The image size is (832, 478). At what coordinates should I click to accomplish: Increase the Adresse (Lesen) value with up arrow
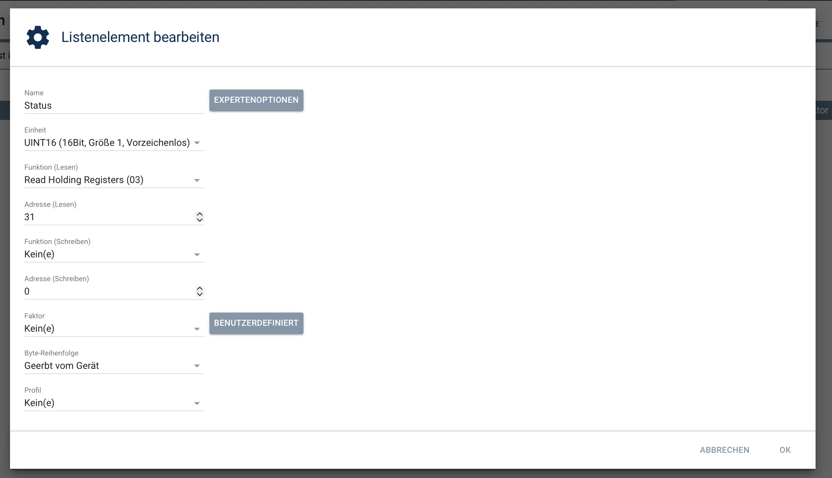point(199,214)
